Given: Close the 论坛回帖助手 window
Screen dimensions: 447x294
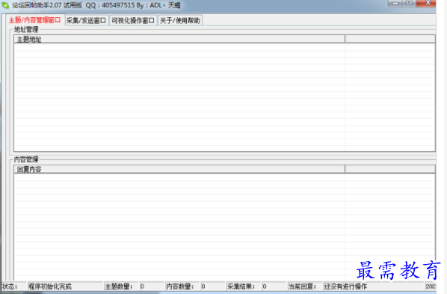Looking at the screenshot, I should coord(427,3).
